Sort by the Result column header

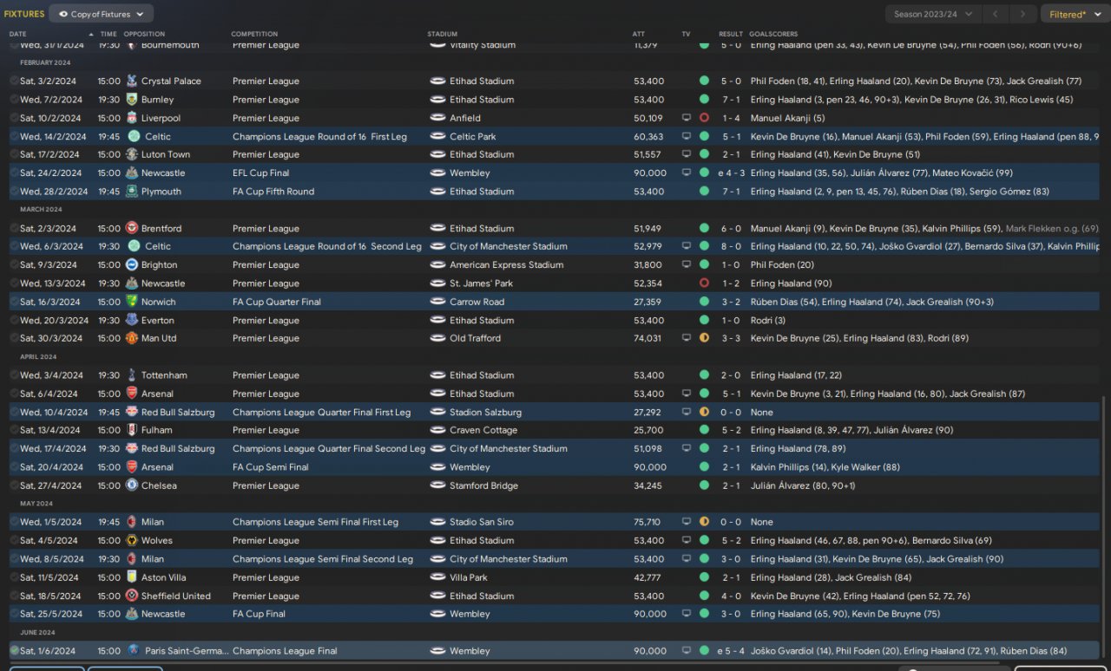731,34
